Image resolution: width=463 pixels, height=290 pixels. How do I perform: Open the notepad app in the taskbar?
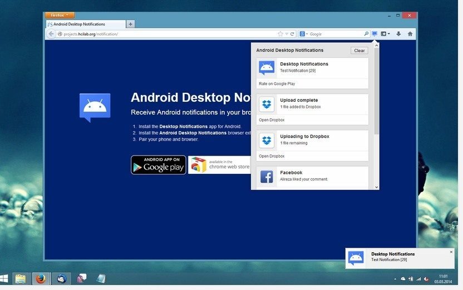[x=101, y=278]
